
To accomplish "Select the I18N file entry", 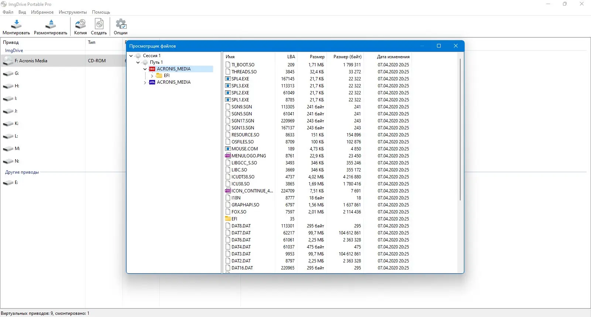I will coord(236,198).
